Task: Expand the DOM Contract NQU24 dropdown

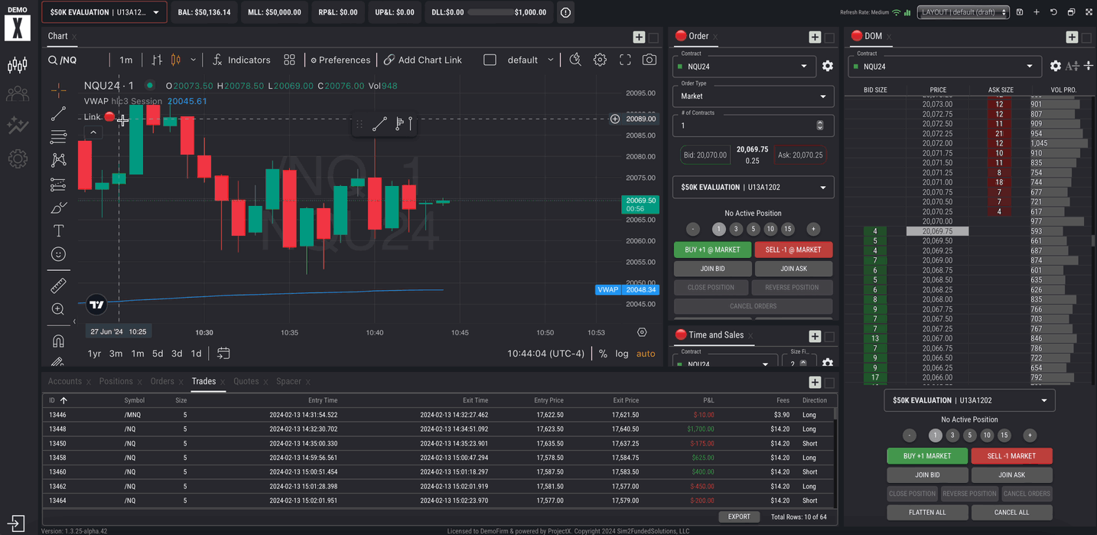Action: pyautogui.click(x=945, y=67)
